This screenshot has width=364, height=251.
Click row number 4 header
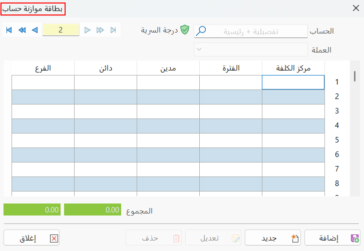coord(337,125)
